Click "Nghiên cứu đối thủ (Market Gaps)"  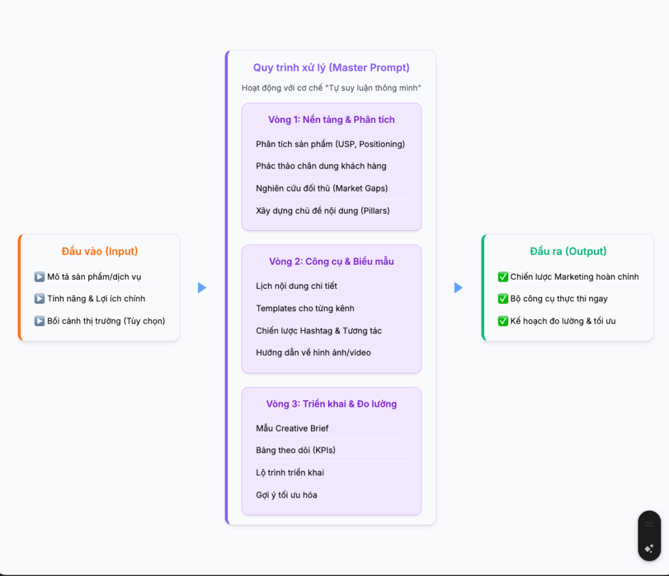321,188
